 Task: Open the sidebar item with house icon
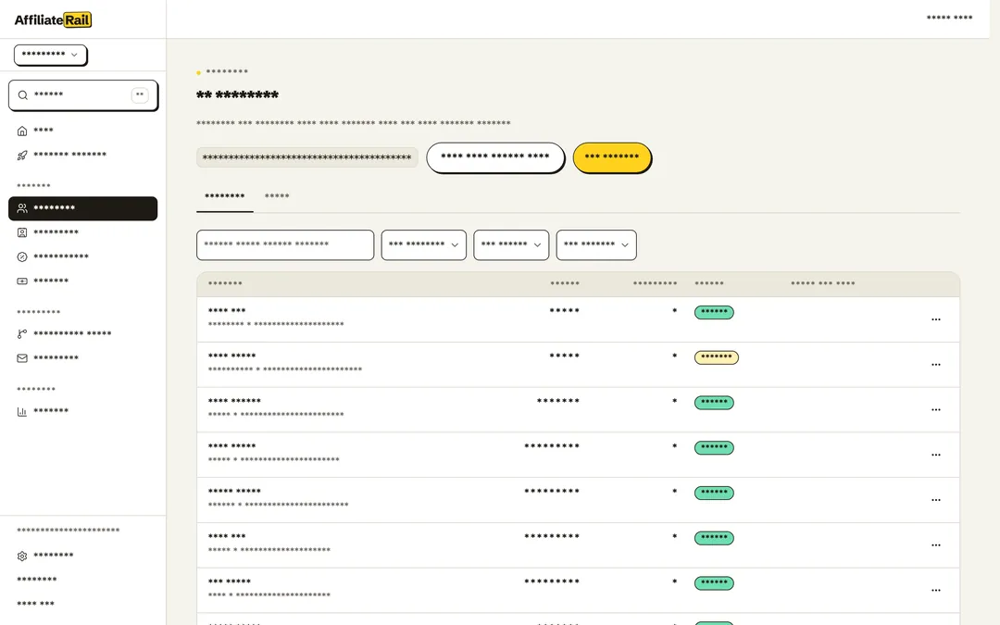click(83, 131)
